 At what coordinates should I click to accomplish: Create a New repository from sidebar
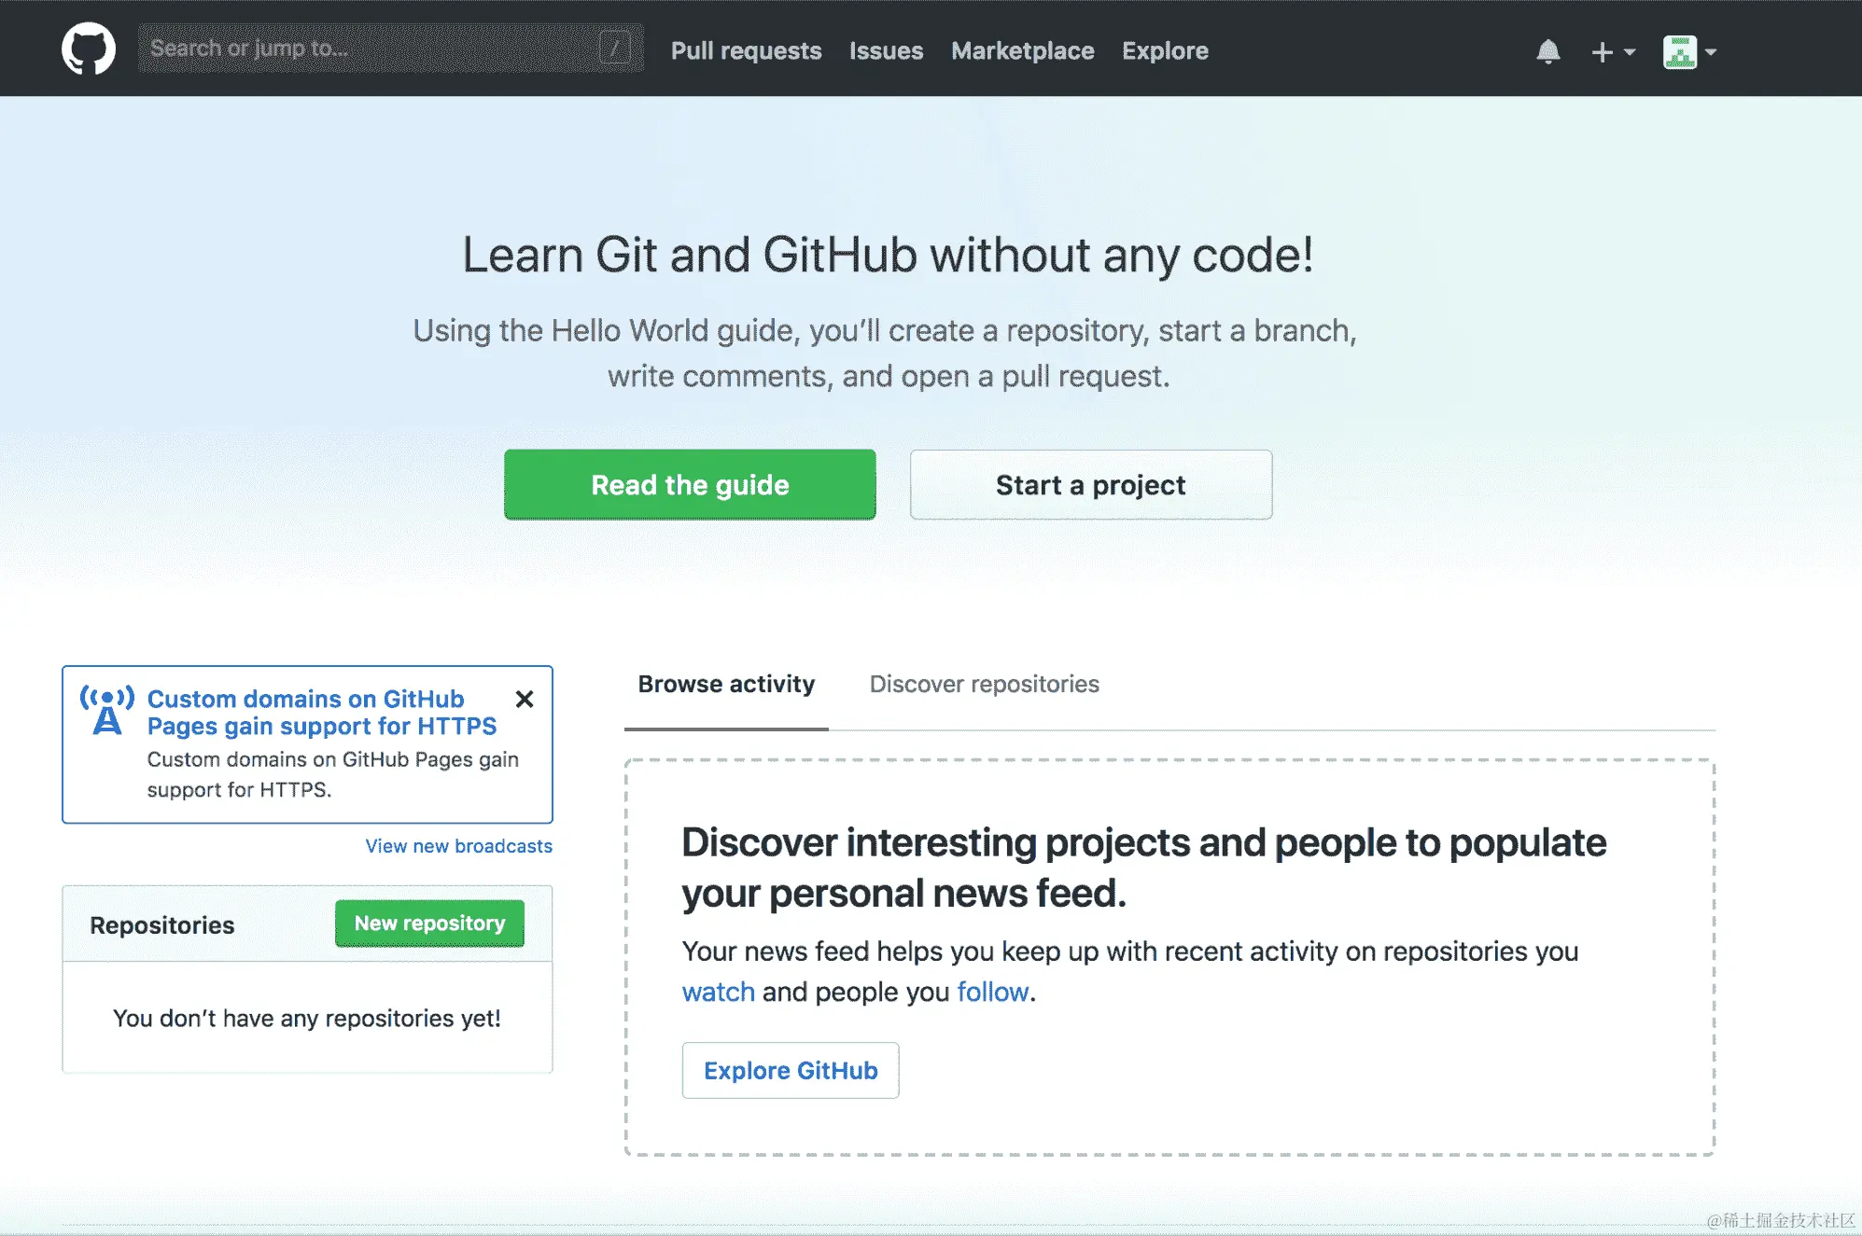pyautogui.click(x=429, y=924)
